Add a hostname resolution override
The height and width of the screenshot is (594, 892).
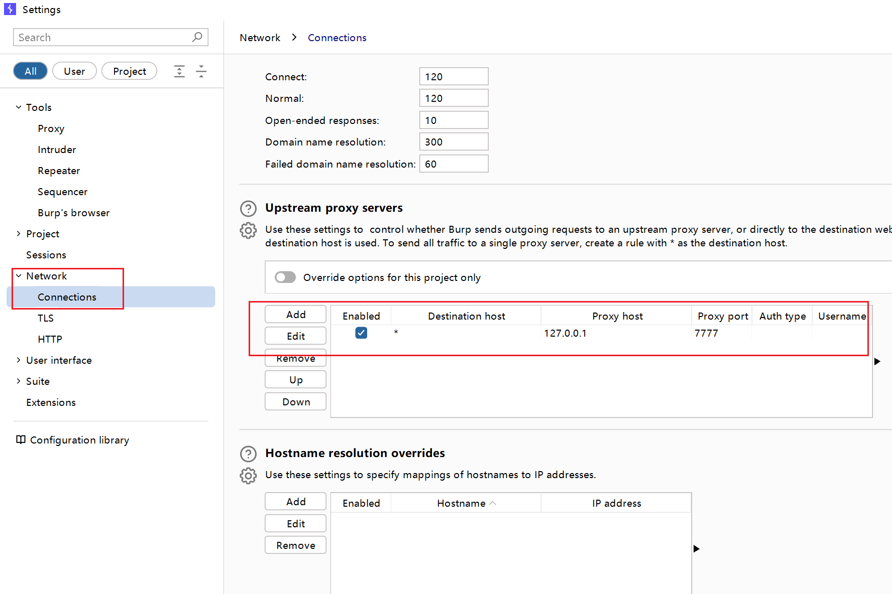point(295,502)
